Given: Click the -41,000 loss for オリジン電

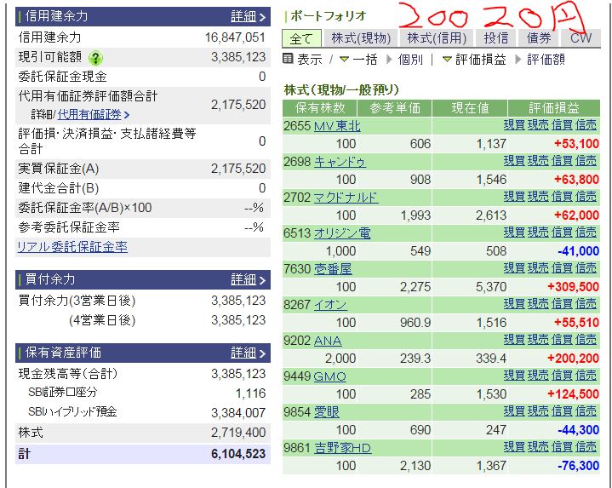Looking at the screenshot, I should point(579,251).
